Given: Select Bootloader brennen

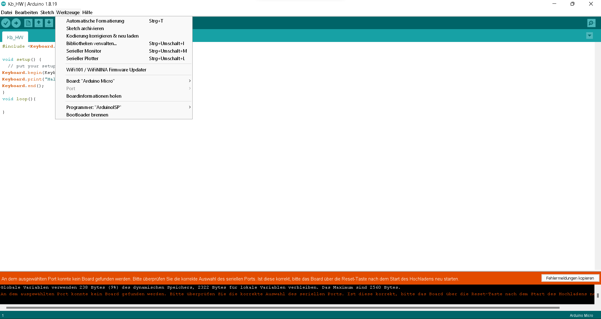Looking at the screenshot, I should [x=87, y=115].
